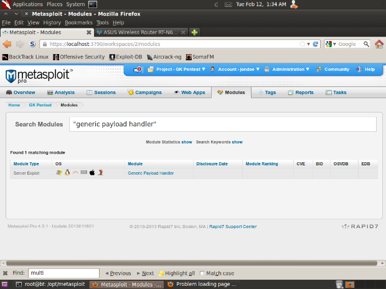386x289 pixels.
Task: Switch to the Sessions tab
Action: click(x=101, y=93)
